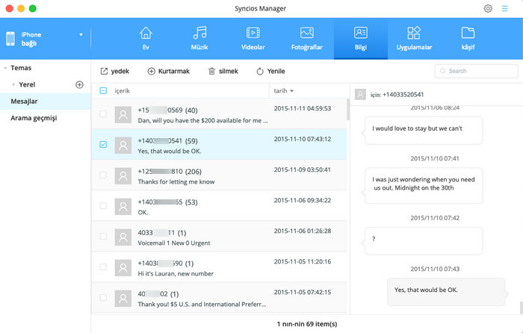Select Mesajlar in the sidebar
The height and width of the screenshot is (333, 523).
pyautogui.click(x=45, y=102)
